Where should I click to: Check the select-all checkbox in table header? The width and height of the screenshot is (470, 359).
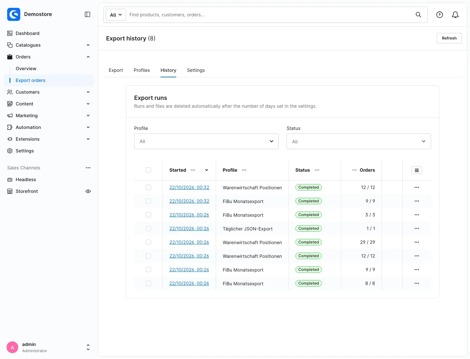click(149, 170)
